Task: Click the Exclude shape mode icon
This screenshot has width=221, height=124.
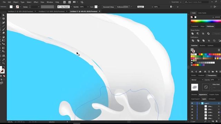Action: point(208,34)
